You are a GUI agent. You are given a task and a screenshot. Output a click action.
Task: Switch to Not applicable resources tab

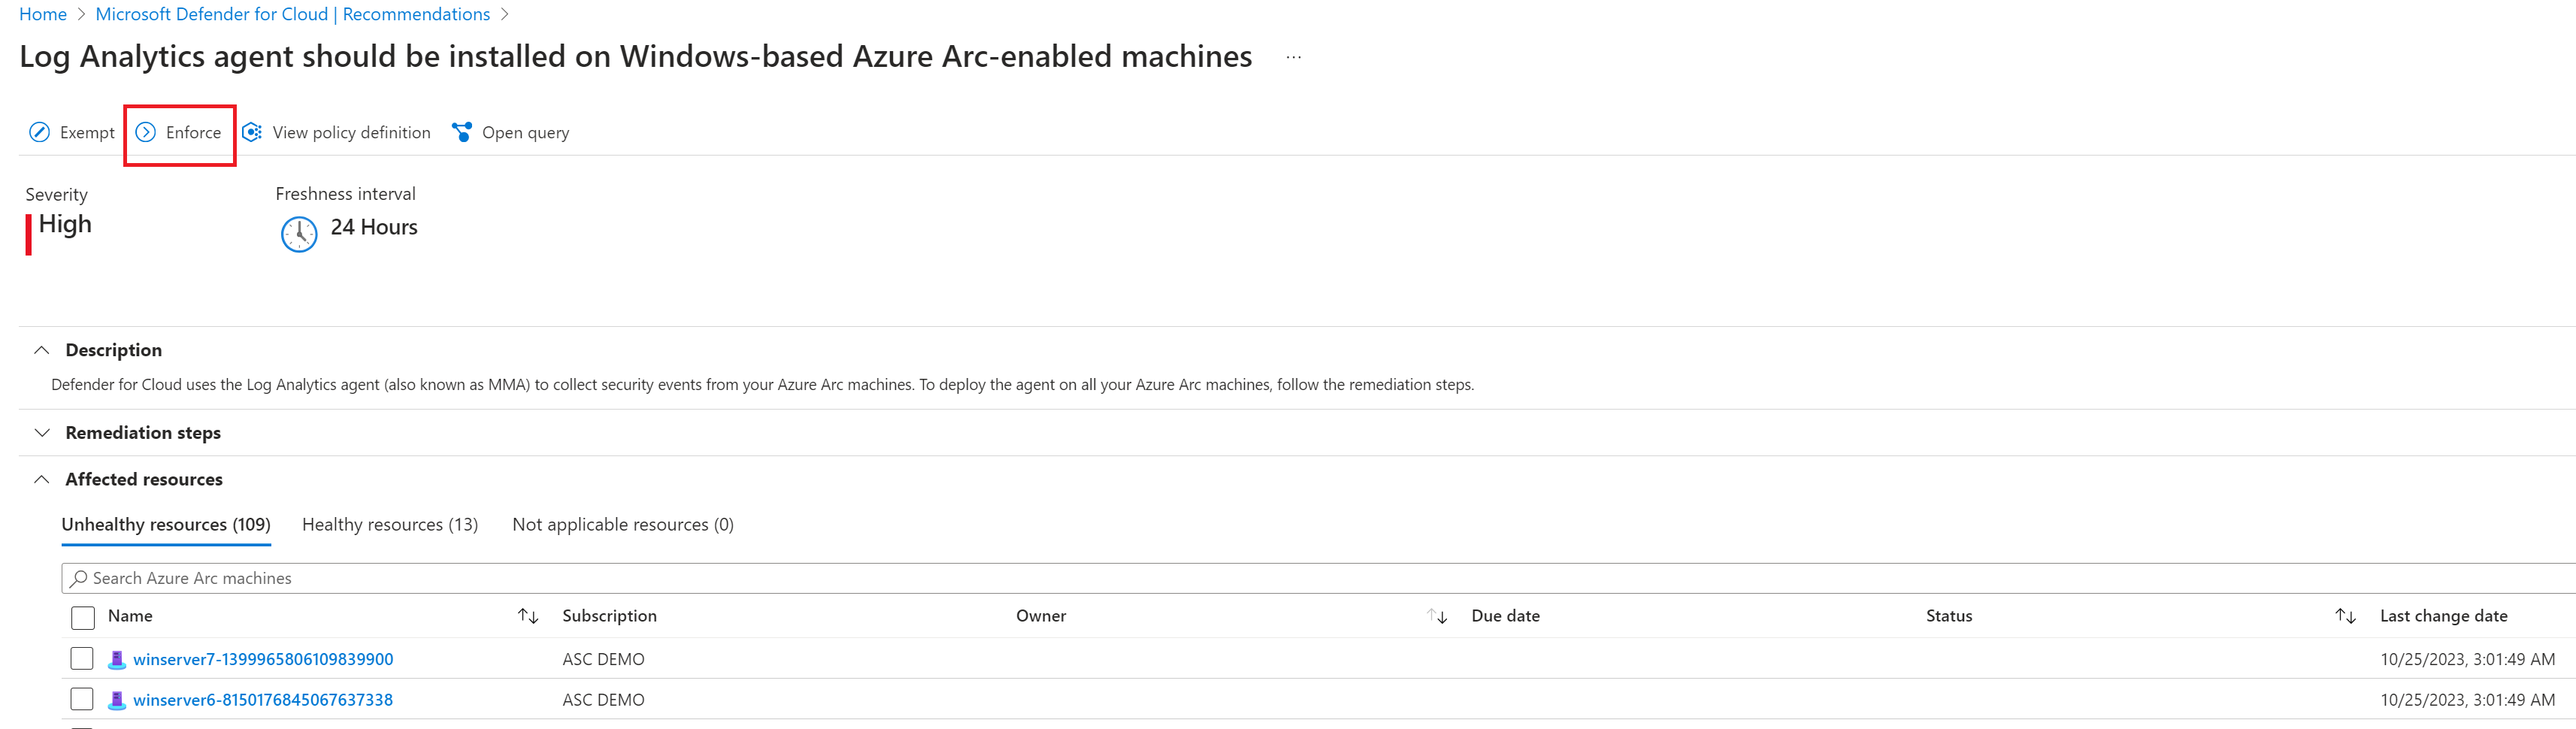(x=623, y=524)
